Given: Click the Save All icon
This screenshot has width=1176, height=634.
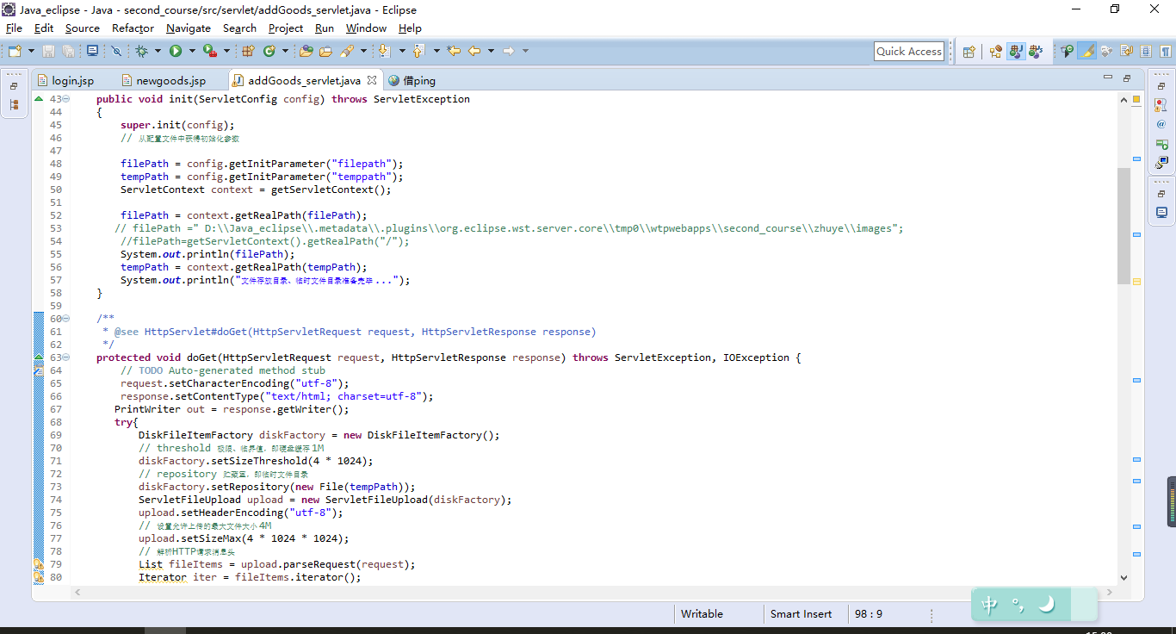Looking at the screenshot, I should point(68,52).
